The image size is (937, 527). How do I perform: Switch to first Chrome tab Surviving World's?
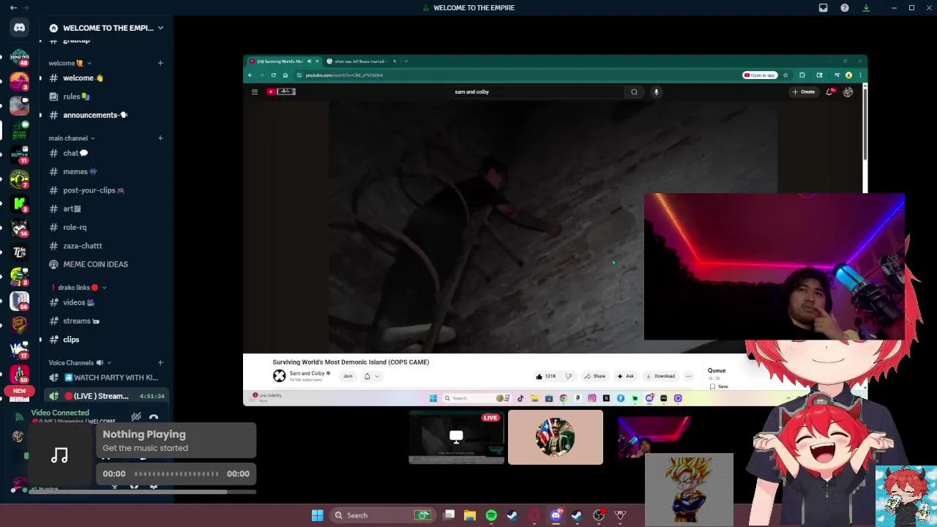(284, 61)
